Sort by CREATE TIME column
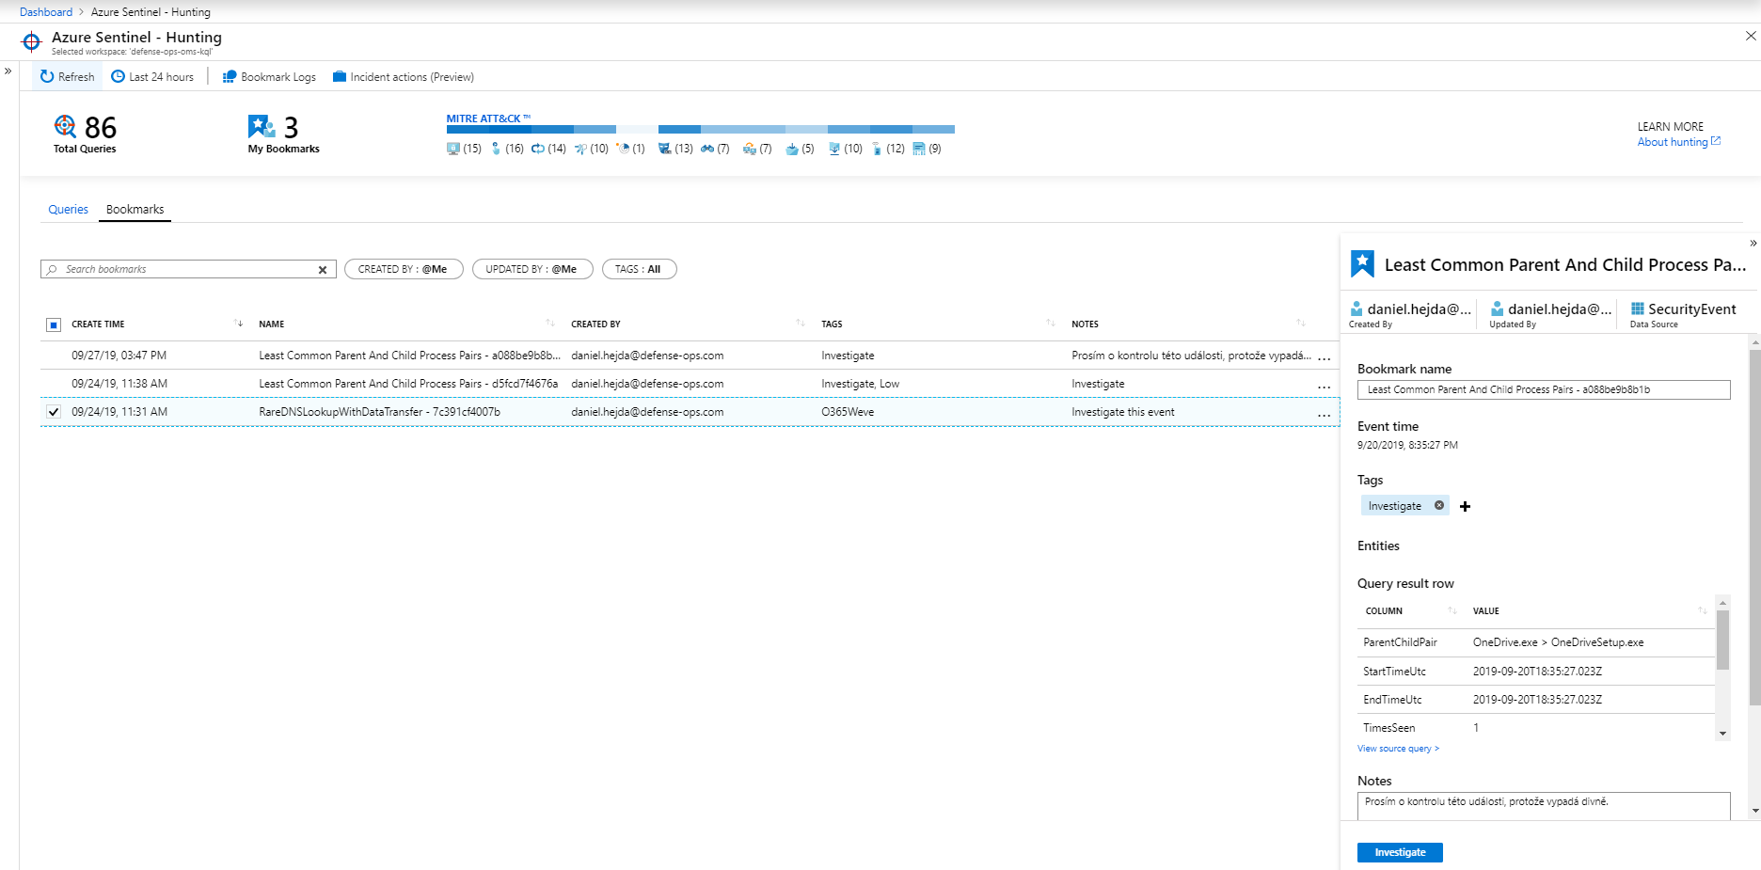 pyautogui.click(x=98, y=324)
